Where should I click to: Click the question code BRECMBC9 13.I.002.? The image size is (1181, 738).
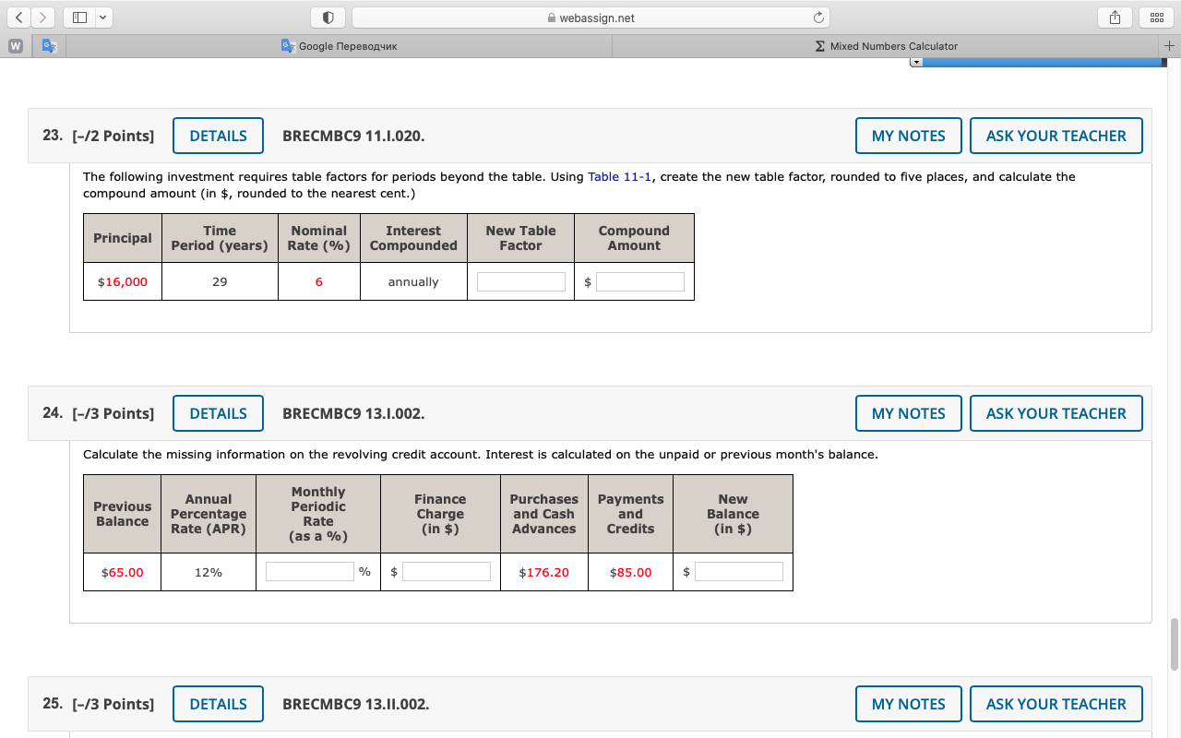tap(353, 413)
